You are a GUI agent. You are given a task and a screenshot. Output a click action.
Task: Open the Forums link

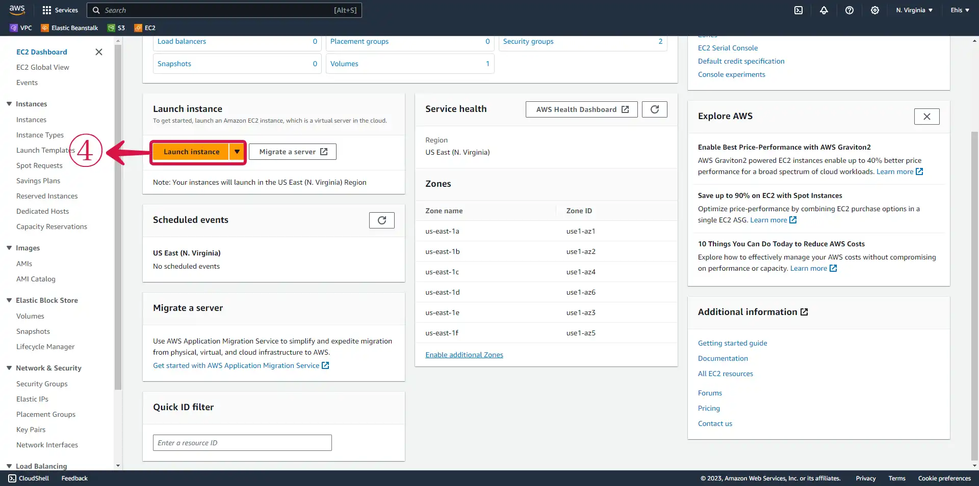pyautogui.click(x=710, y=393)
